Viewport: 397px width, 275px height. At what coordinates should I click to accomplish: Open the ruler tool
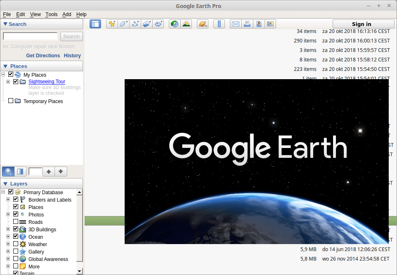219,24
